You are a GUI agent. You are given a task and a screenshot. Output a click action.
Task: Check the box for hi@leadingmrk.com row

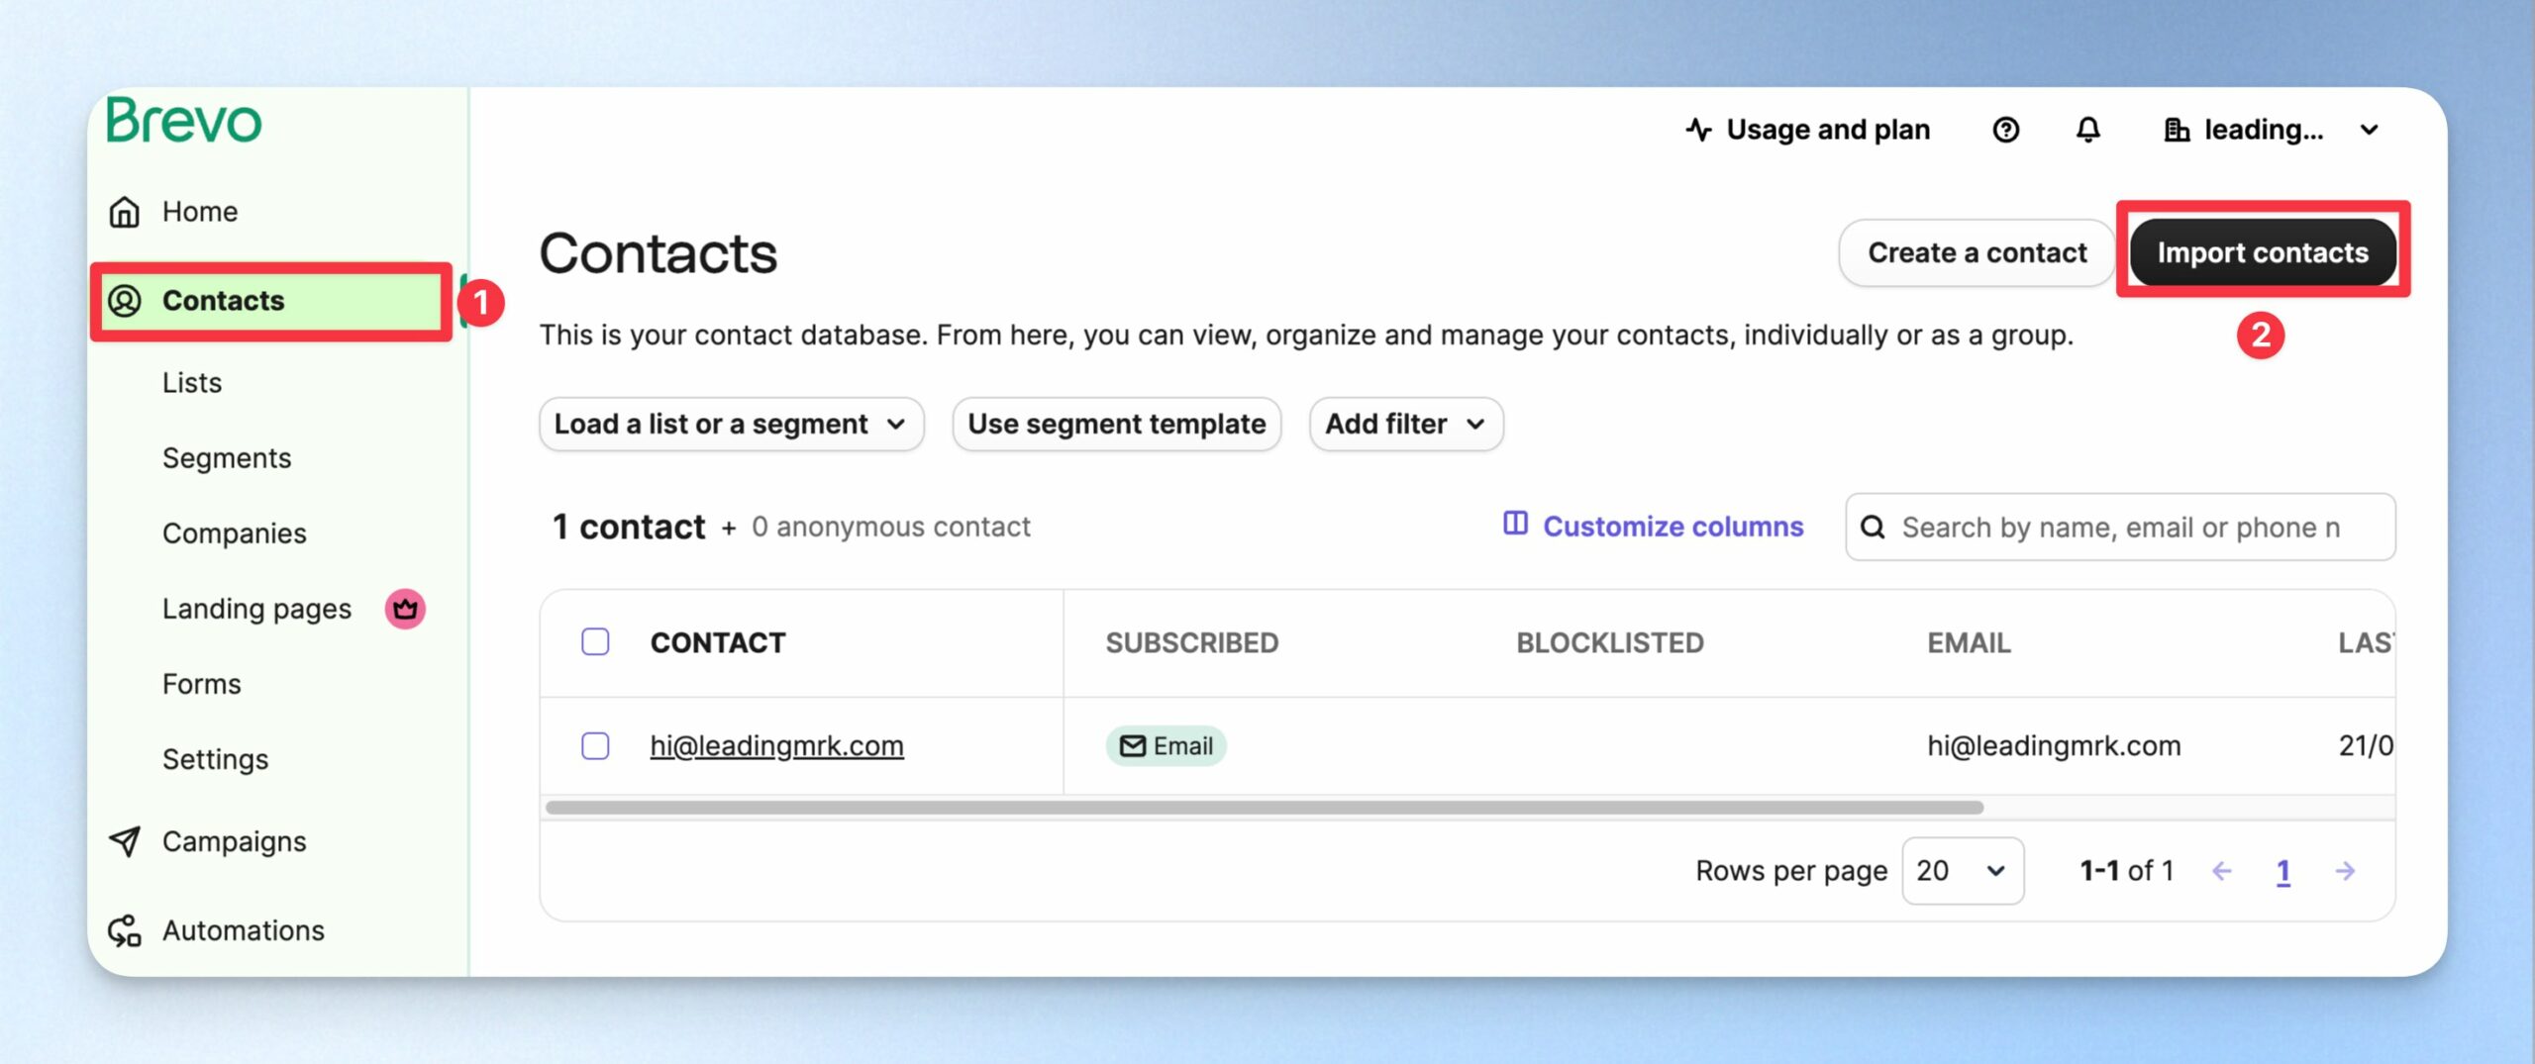595,745
